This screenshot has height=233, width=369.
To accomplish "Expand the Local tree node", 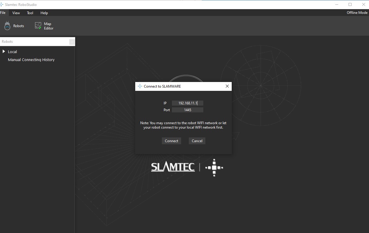I will tap(4, 52).
